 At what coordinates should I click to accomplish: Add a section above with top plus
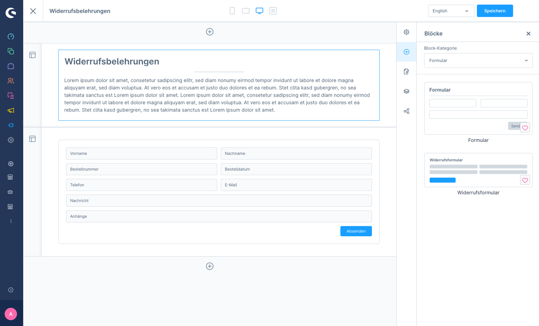click(x=210, y=32)
